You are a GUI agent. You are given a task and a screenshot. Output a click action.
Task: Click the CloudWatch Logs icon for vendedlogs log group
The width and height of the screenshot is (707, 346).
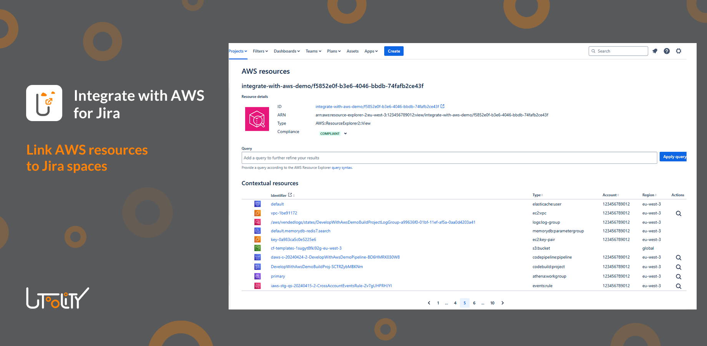[257, 222]
